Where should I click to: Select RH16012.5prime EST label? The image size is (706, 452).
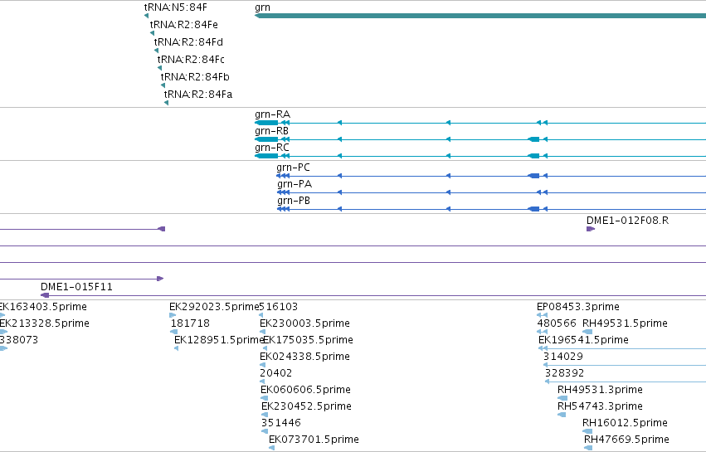point(625,423)
